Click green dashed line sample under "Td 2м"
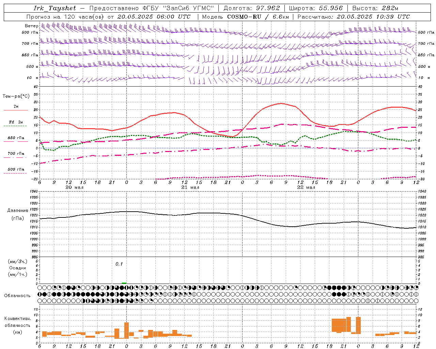 (15, 126)
